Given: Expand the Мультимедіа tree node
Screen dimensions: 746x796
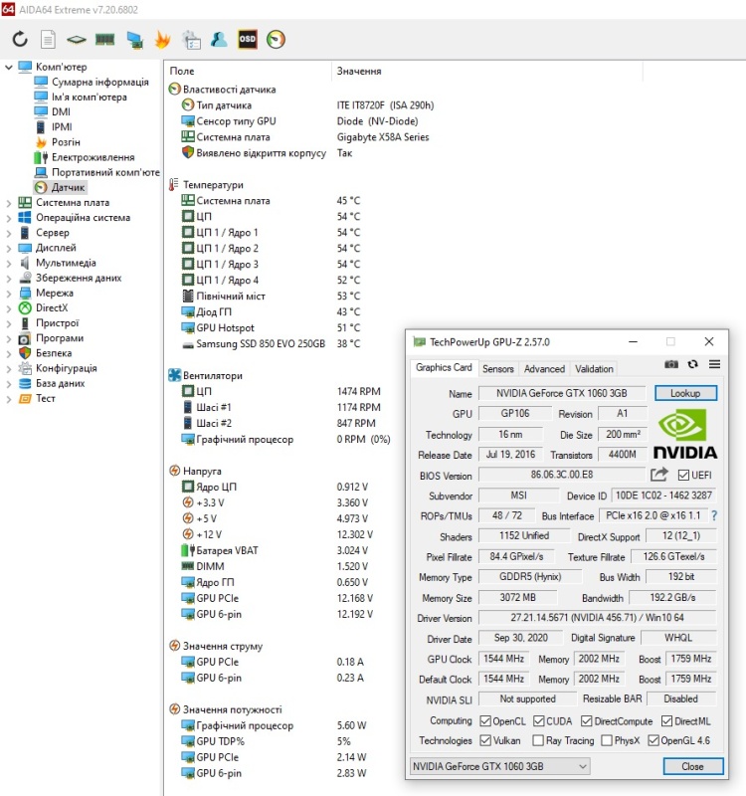Looking at the screenshot, I should 8,263.
